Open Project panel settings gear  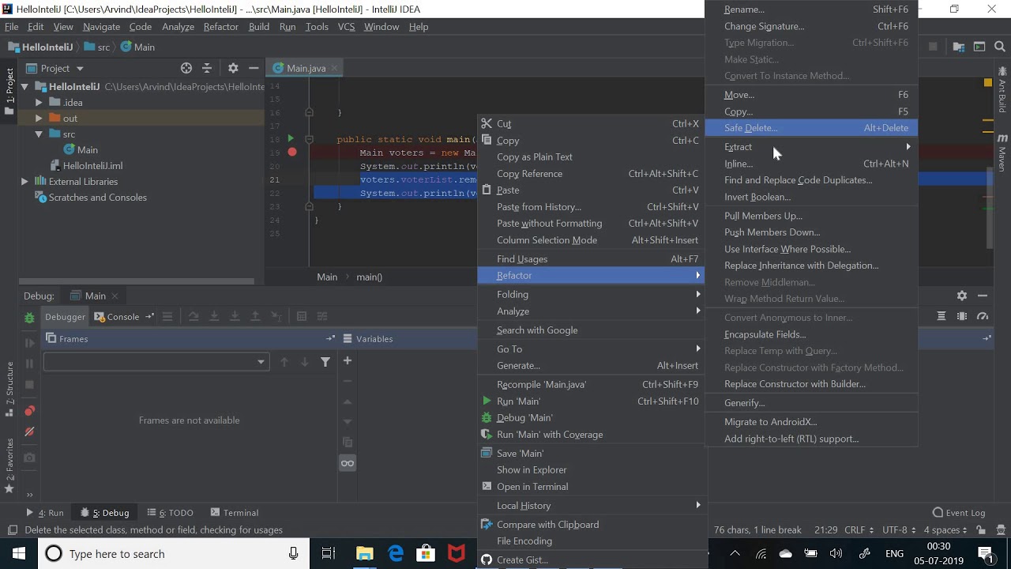[233, 68]
